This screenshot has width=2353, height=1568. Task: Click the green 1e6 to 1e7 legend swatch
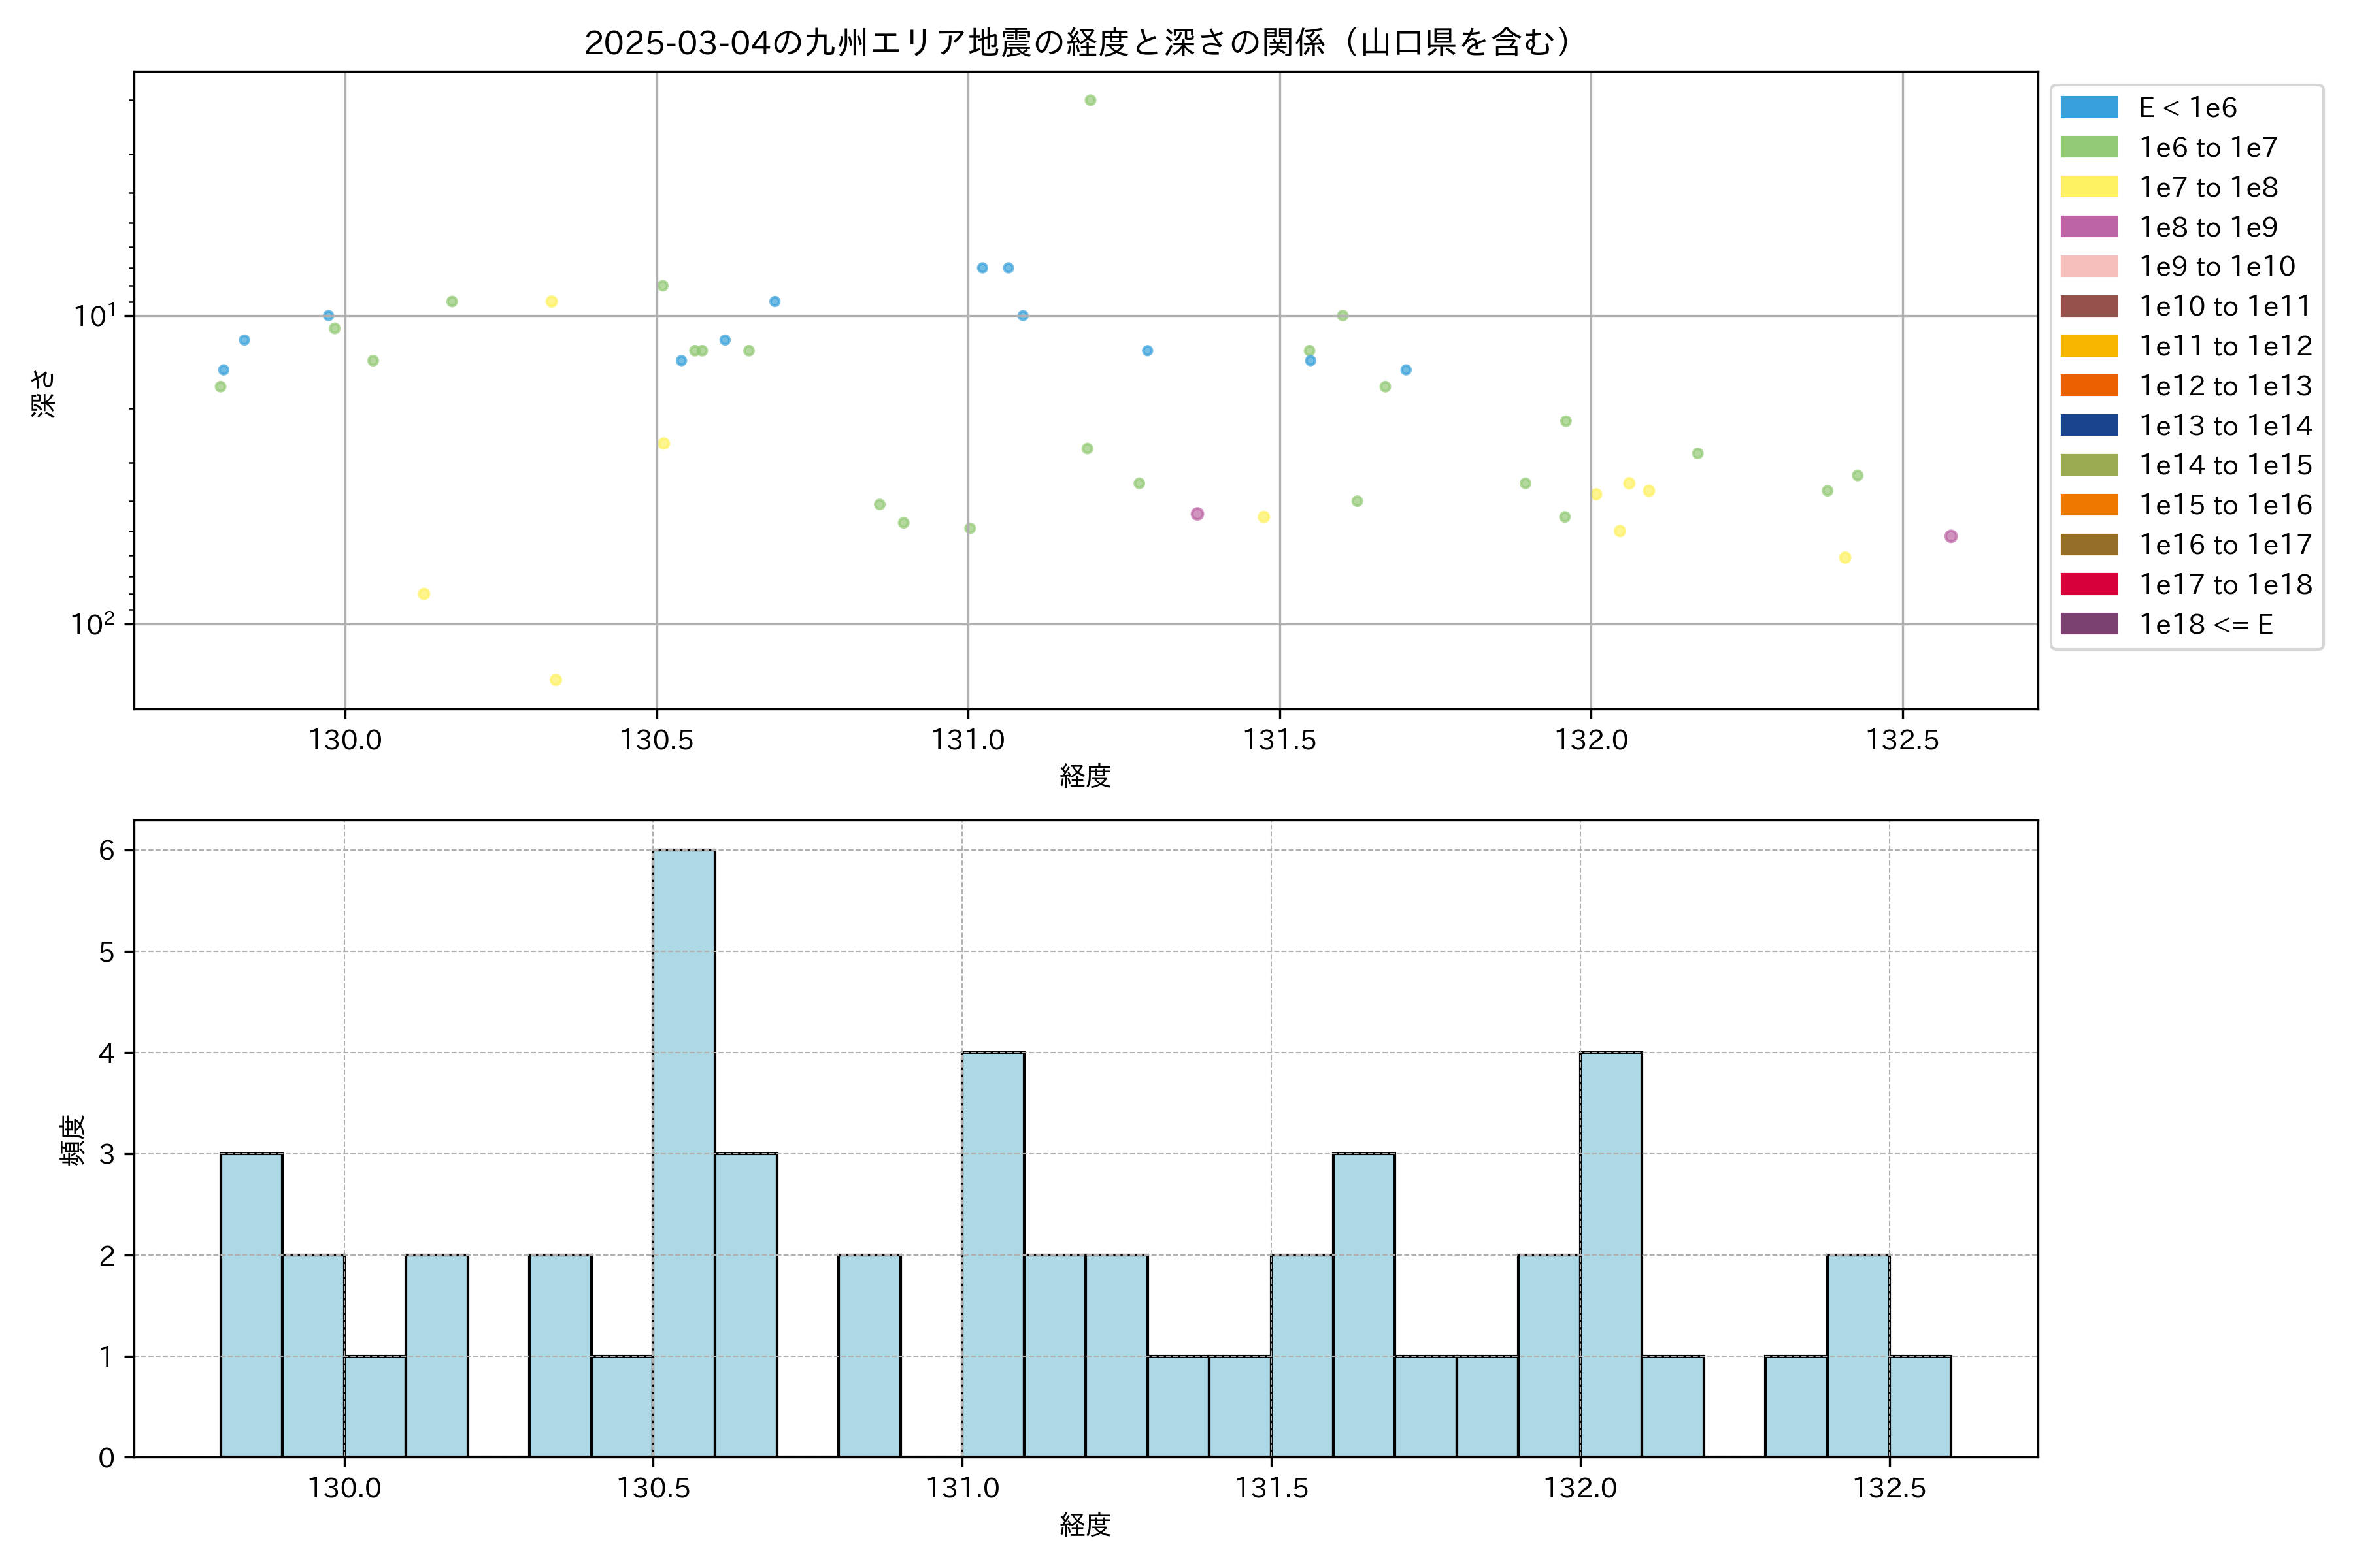[x=2089, y=148]
